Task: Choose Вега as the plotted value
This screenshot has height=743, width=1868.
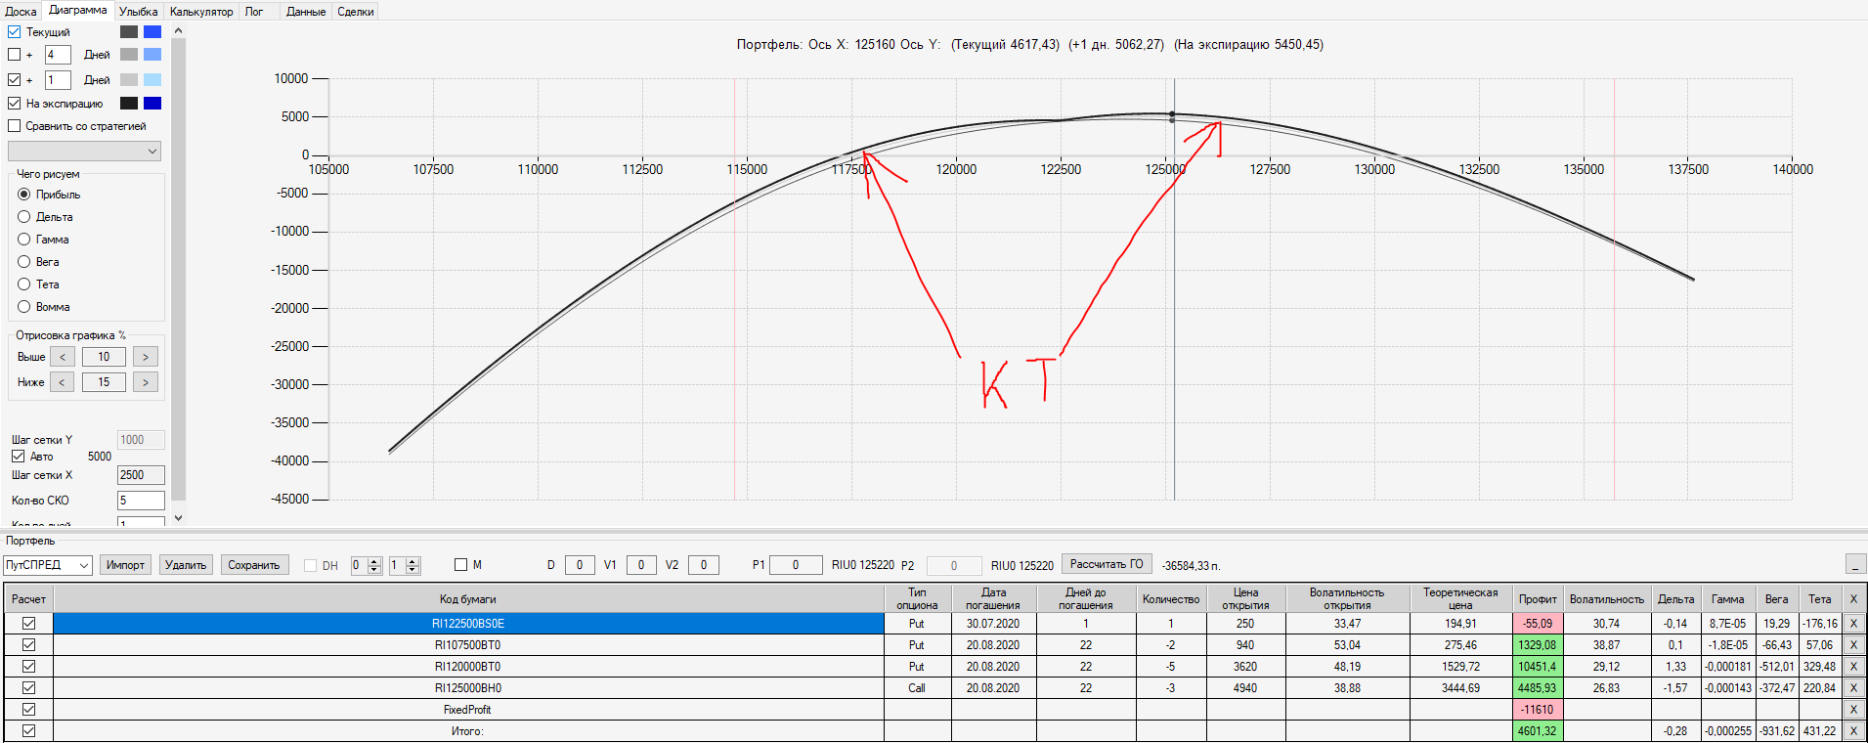Action: pos(24,262)
